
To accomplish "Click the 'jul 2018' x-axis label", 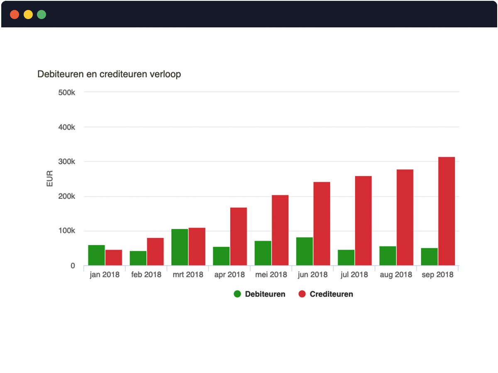I will pos(354,275).
